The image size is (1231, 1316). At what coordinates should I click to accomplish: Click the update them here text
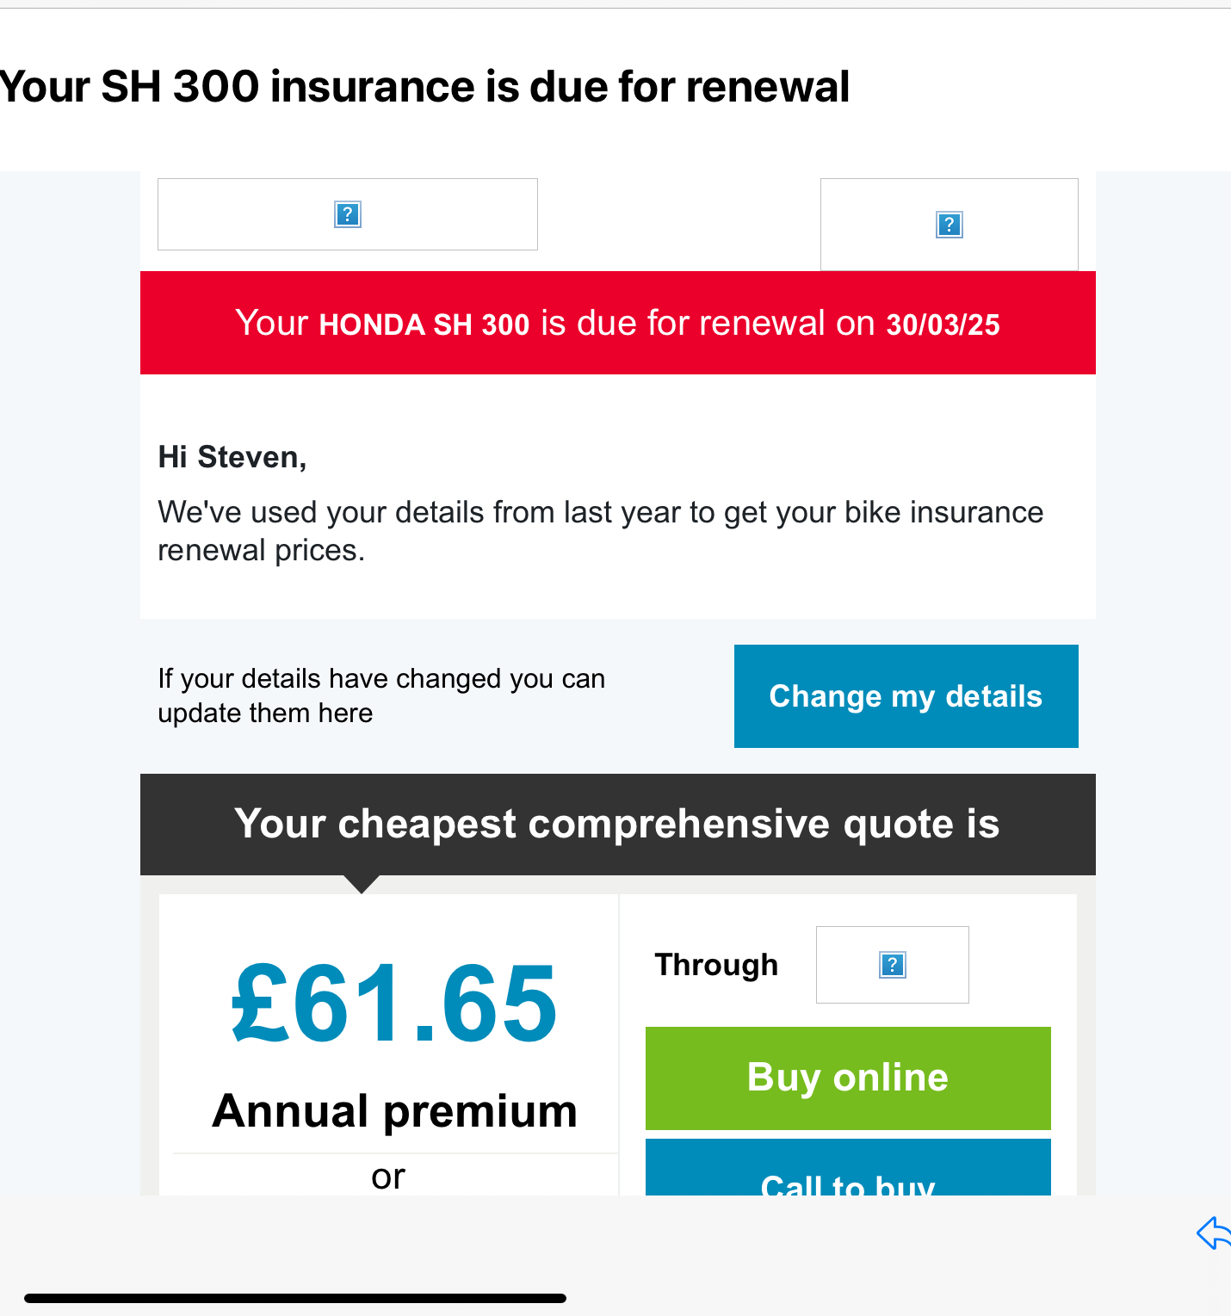click(265, 714)
